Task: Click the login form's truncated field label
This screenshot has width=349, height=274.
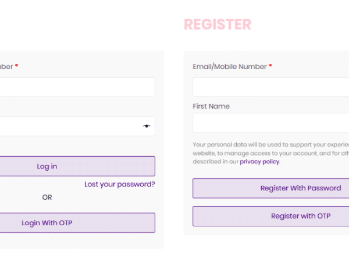Action: (6, 67)
